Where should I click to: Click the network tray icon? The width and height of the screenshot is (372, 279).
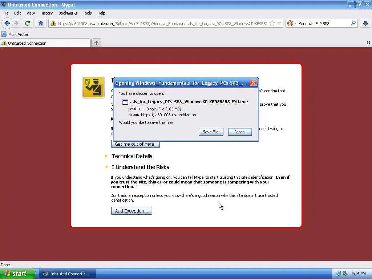click(338, 274)
